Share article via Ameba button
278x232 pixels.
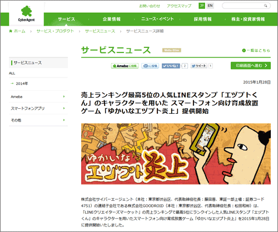click(x=125, y=66)
